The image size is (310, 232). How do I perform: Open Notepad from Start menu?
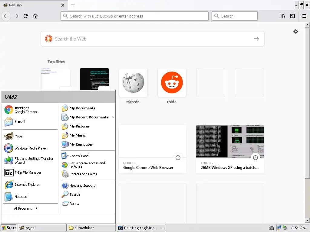coord(31,197)
